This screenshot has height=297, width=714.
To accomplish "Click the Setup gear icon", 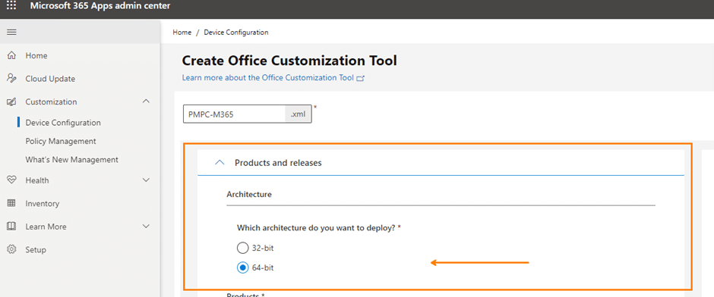I will point(12,250).
